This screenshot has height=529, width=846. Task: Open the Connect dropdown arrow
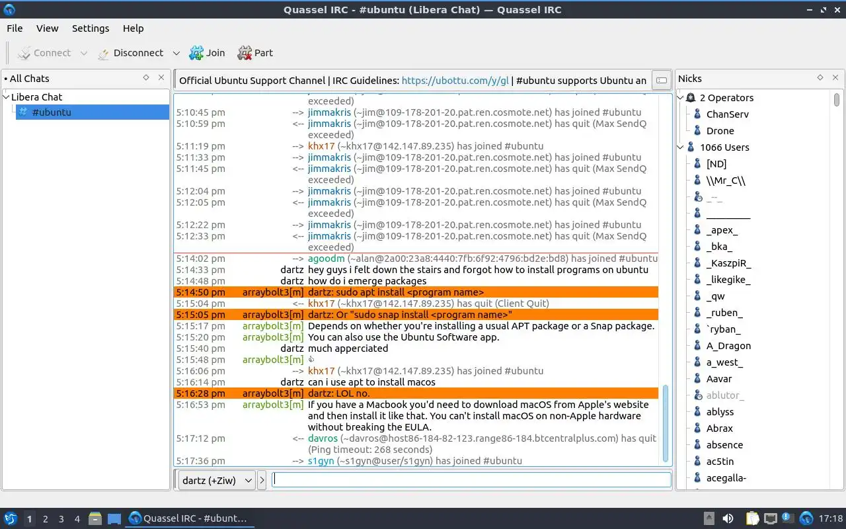[83, 53]
